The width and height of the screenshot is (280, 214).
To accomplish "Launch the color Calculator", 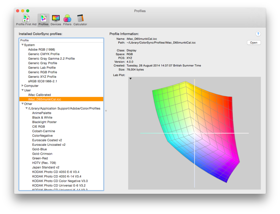I will click(80, 18).
